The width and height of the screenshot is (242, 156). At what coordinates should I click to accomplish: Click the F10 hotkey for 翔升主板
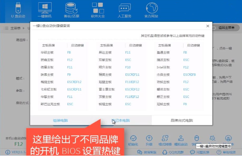[128, 67]
